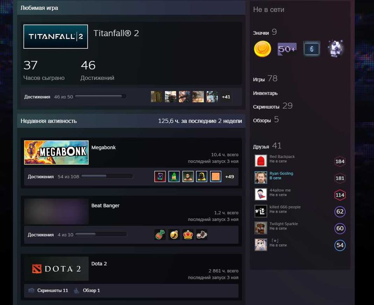This screenshot has height=305, width=374.
Task: Click level 114 badge of 44allow me
Action: point(340,195)
